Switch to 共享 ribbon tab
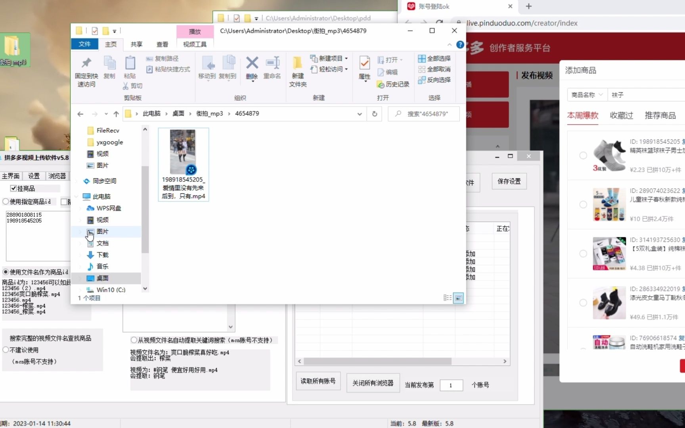Screen dimensions: 685x428 (136, 44)
